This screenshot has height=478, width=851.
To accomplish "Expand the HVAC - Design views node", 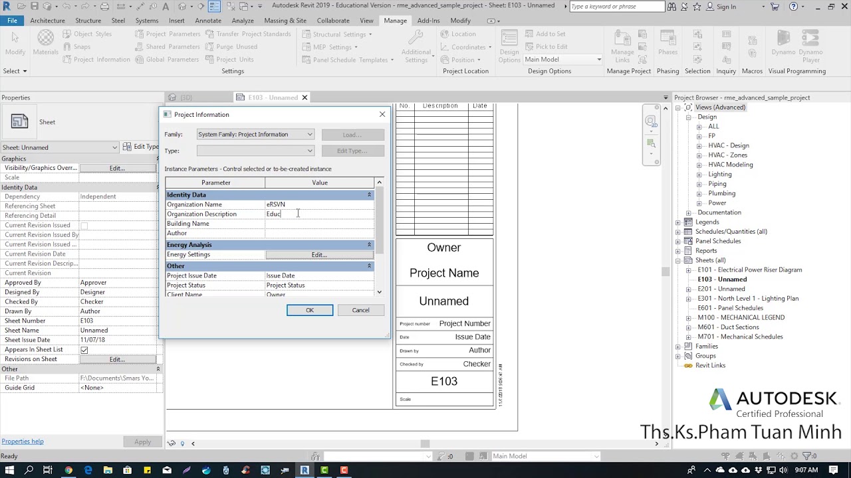I will coord(699,145).
